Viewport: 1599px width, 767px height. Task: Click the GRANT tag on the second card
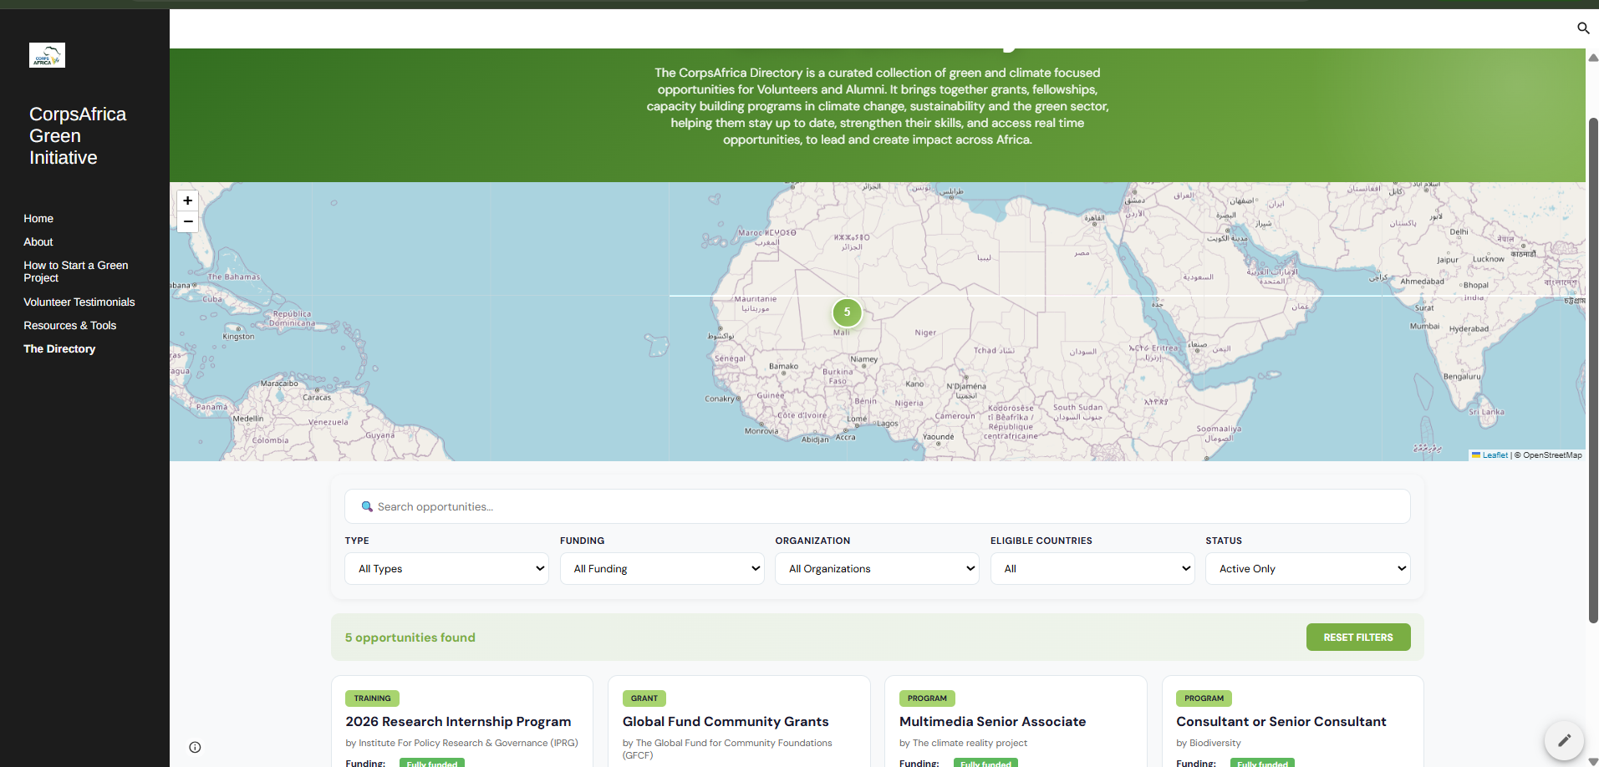[x=644, y=698]
